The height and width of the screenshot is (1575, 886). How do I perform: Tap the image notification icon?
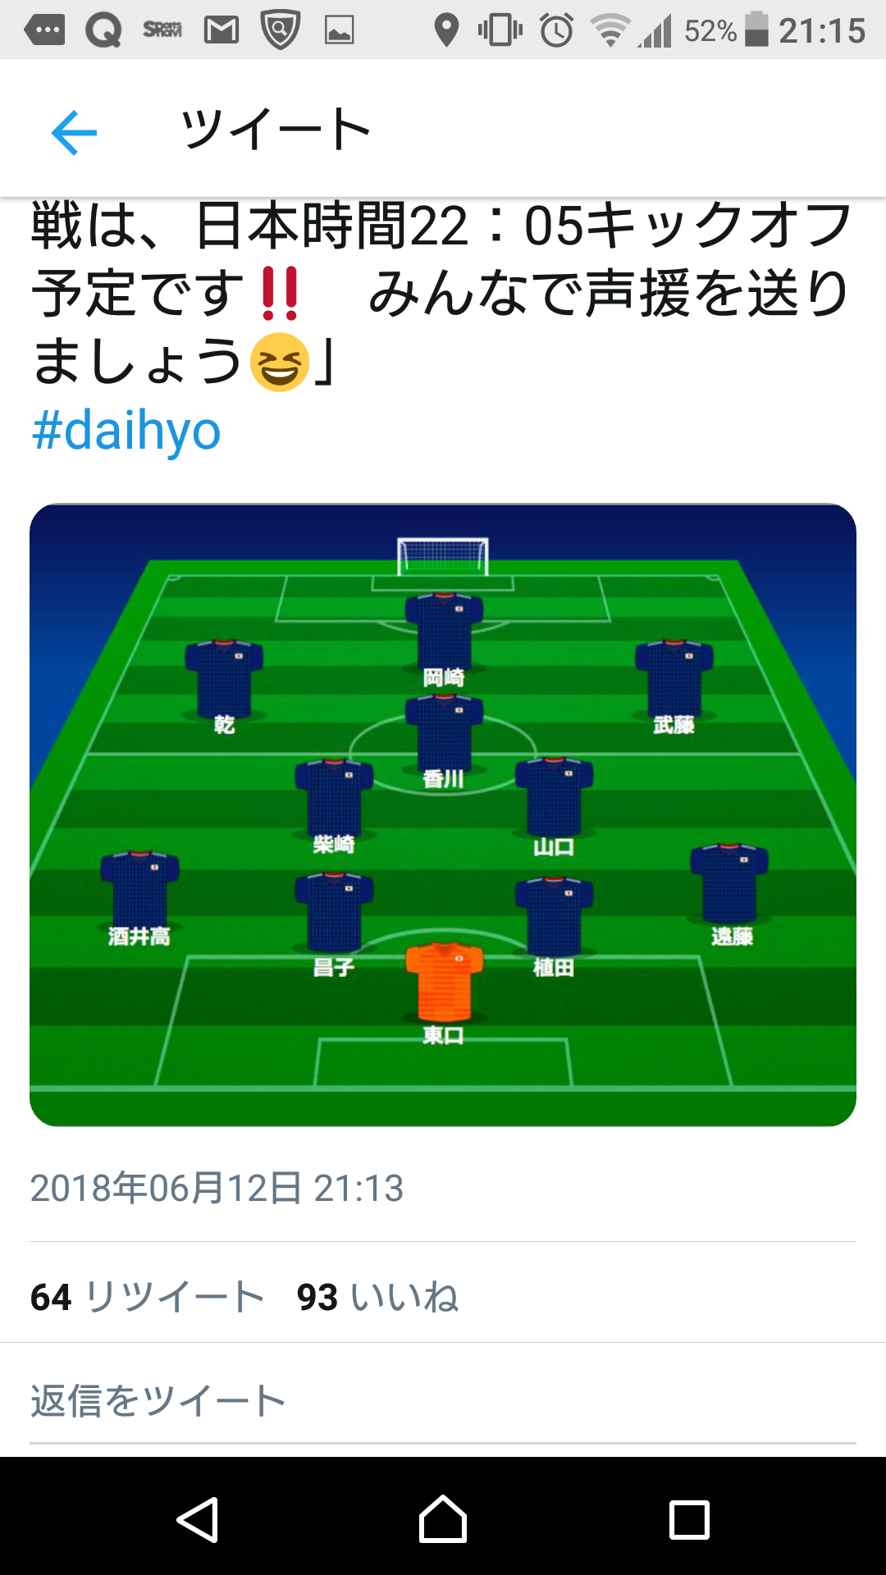pos(339,31)
